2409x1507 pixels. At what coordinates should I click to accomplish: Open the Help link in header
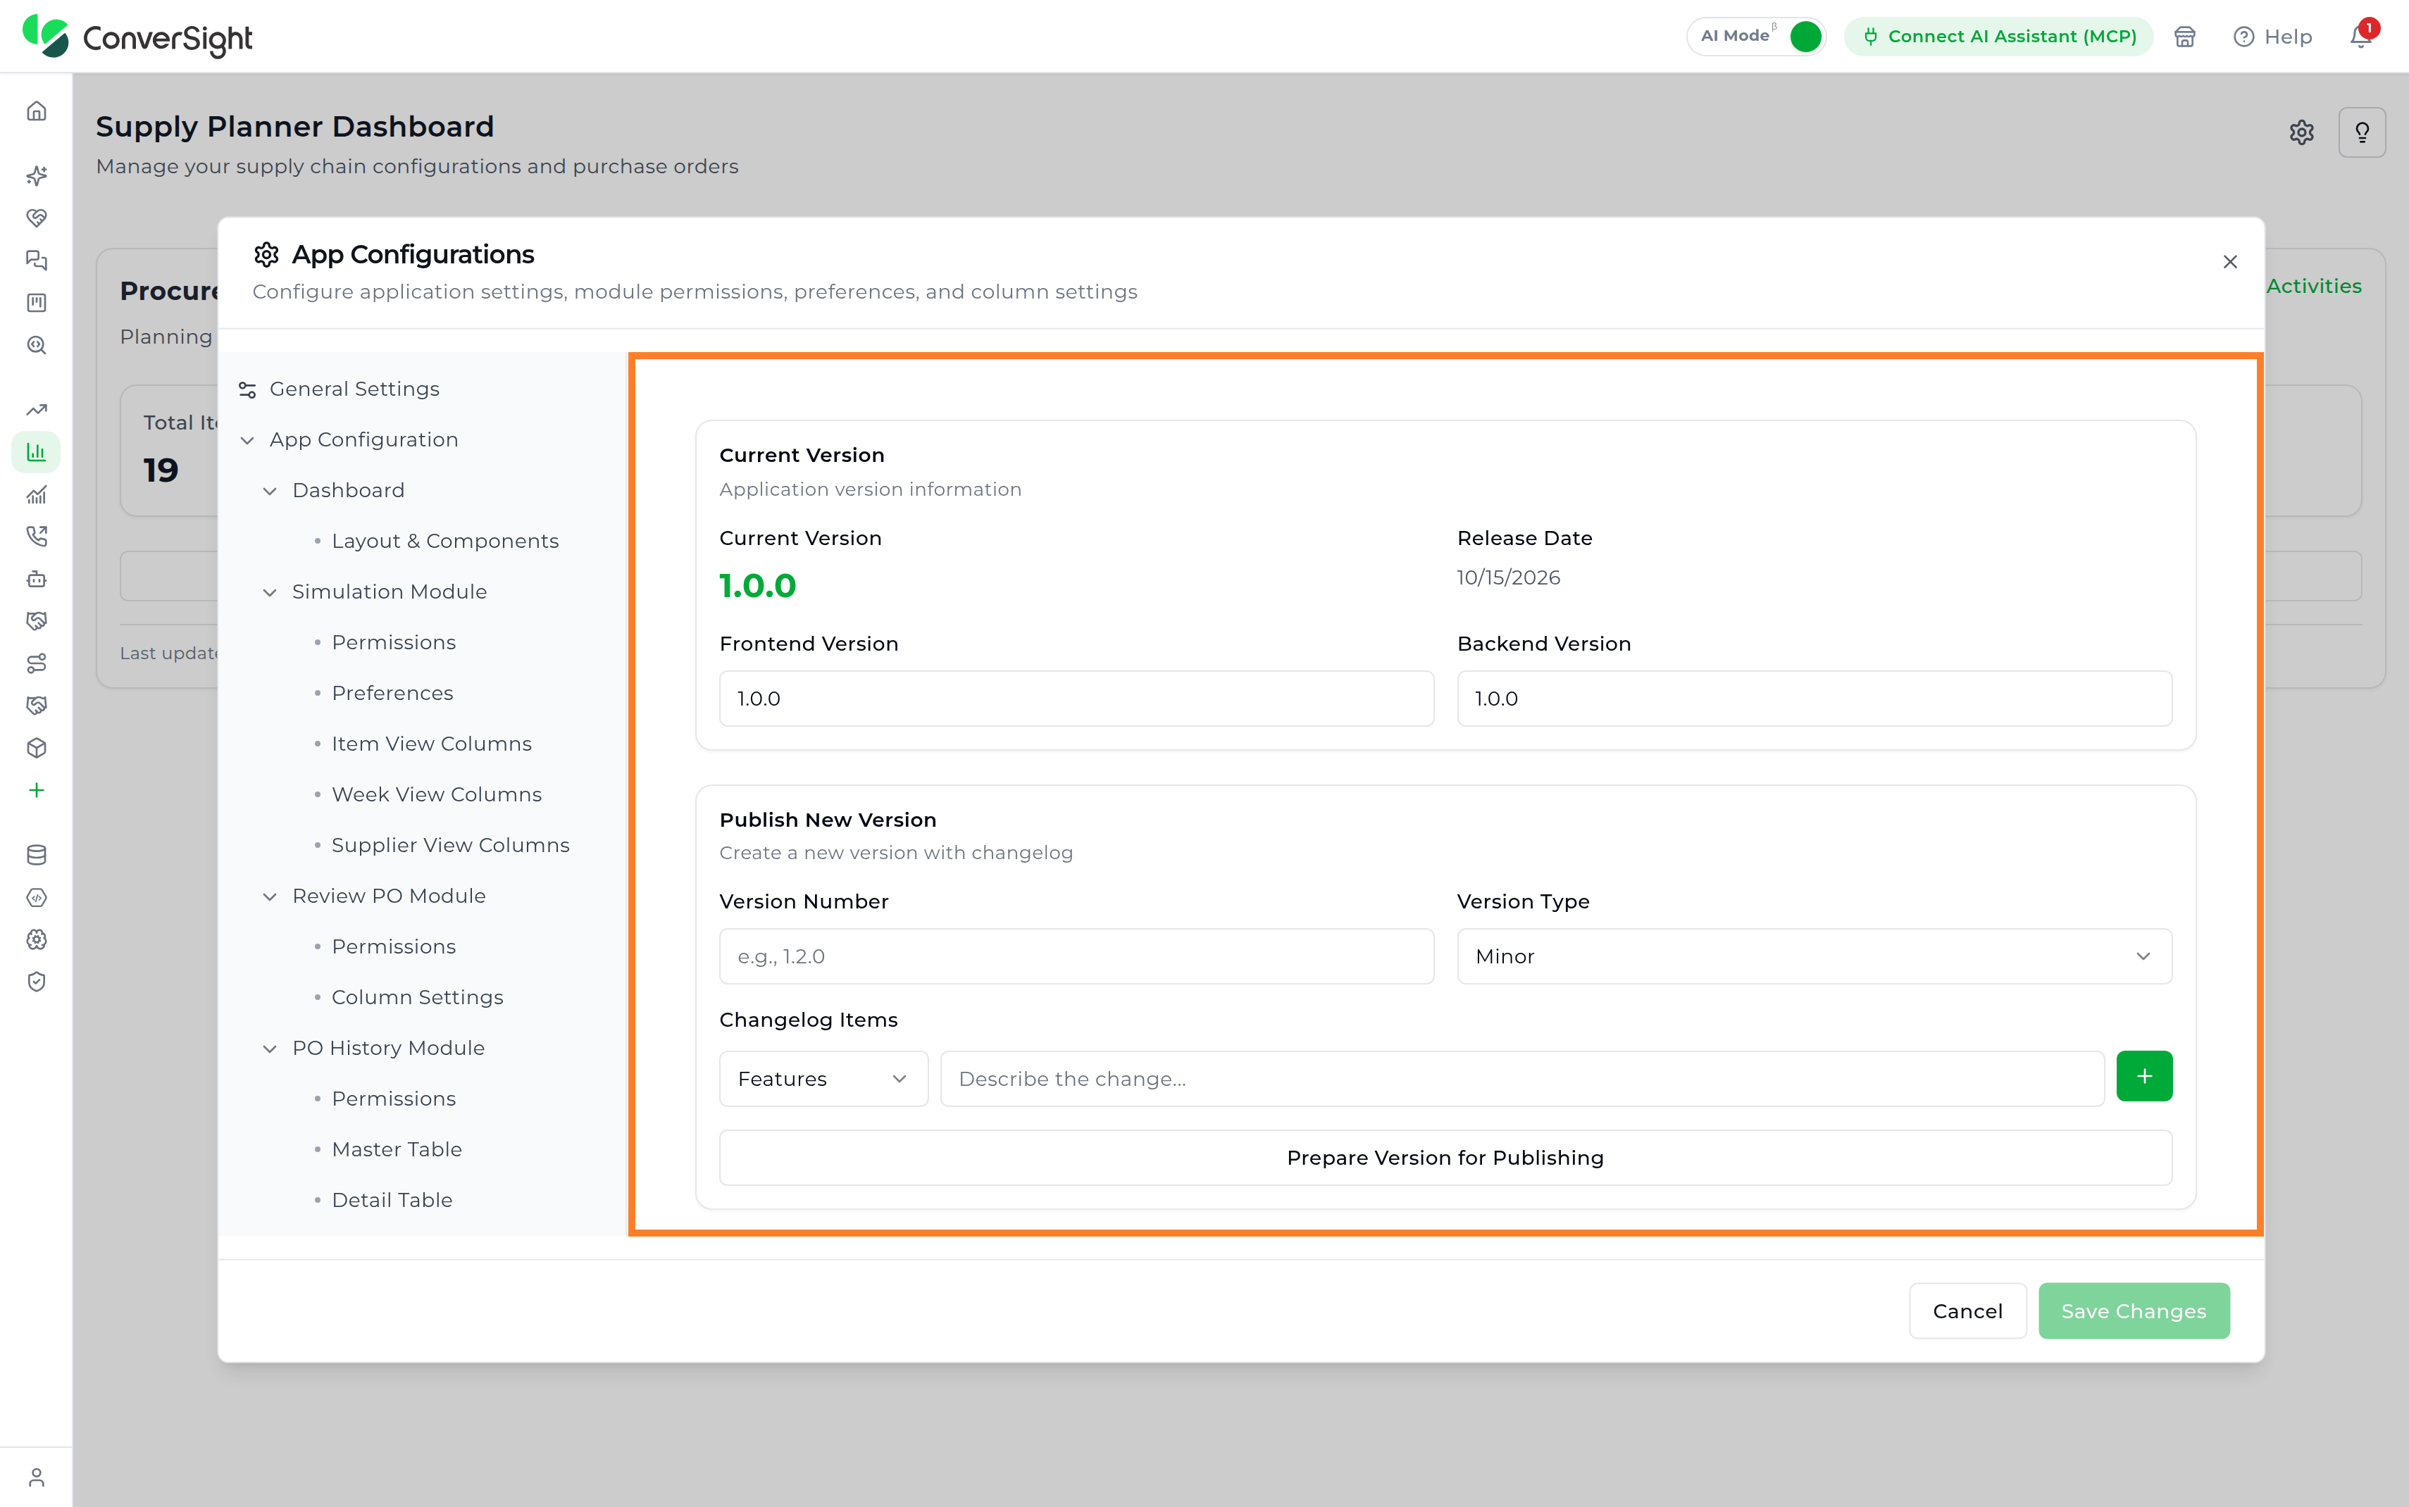point(2274,37)
